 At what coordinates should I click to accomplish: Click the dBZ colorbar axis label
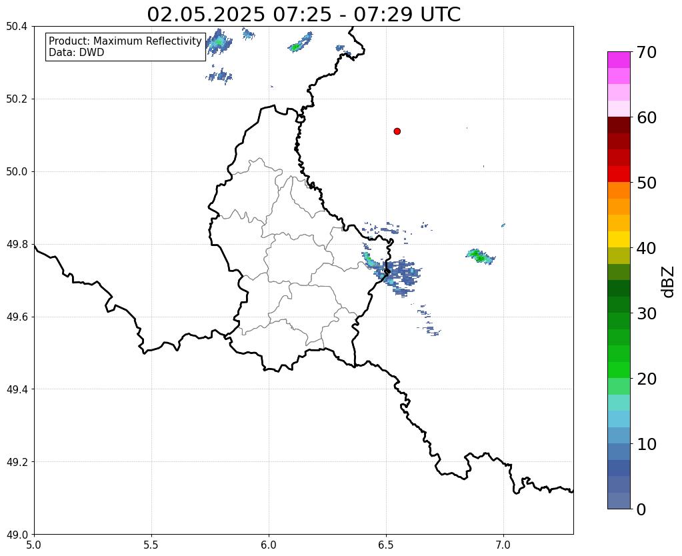(669, 282)
